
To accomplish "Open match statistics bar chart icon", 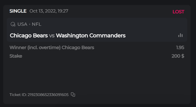I will [x=180, y=35].
